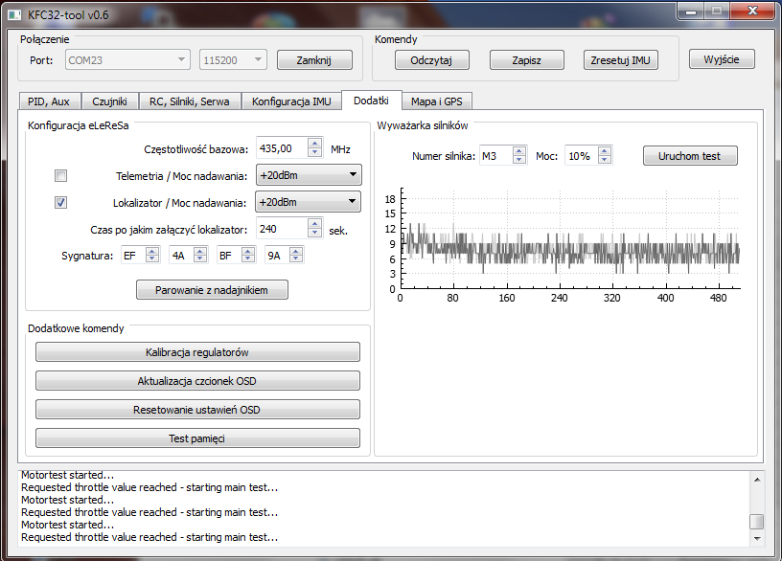Uncheck the Lokalizator checkbox
This screenshot has height=561, width=782.
click(x=61, y=203)
